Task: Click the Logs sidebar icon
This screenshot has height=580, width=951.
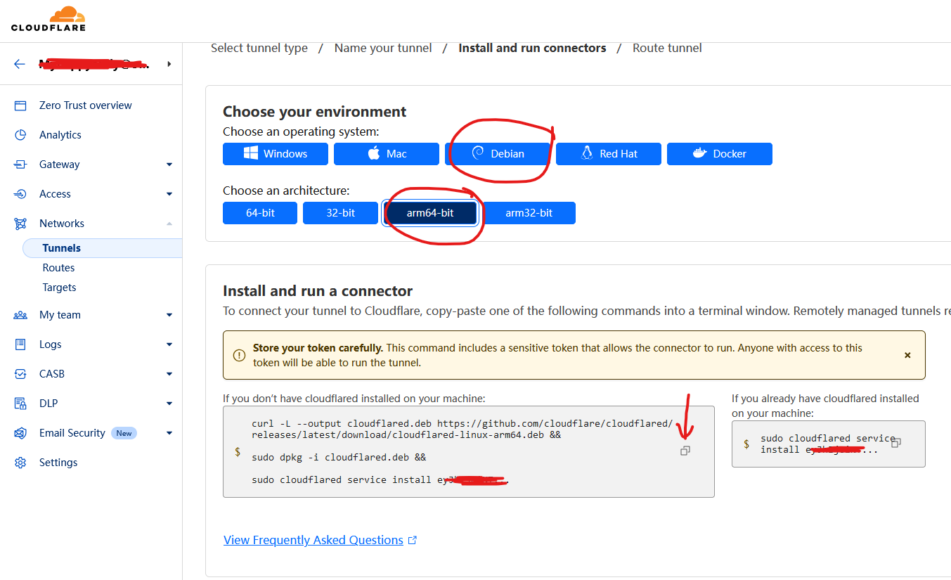Action: pyautogui.click(x=20, y=344)
